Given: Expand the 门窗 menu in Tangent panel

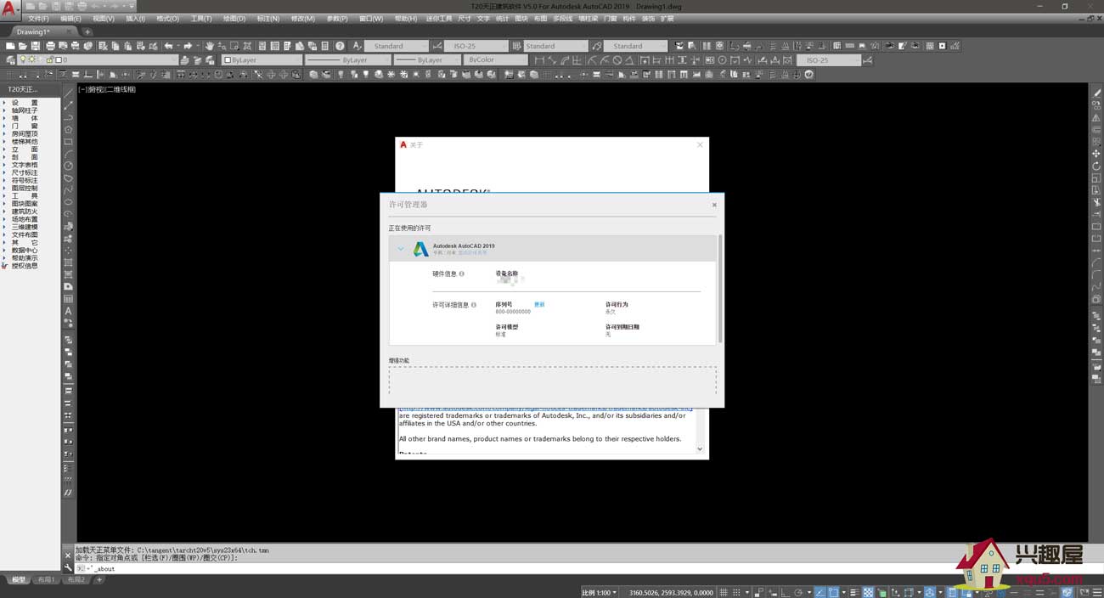Looking at the screenshot, I should click(x=25, y=126).
